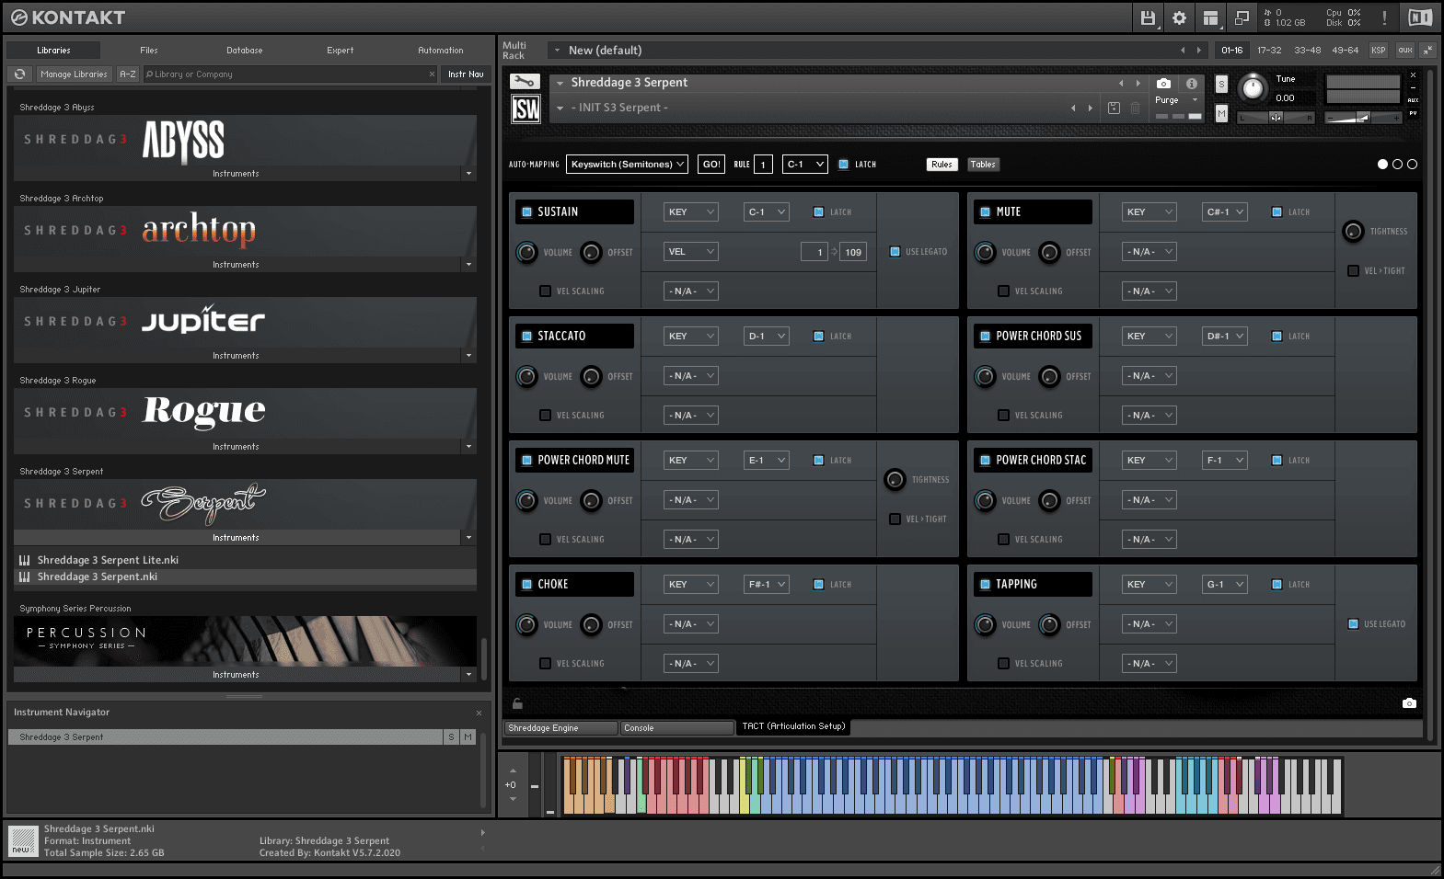Switch to the Database tab
Image resolution: width=1444 pixels, height=879 pixels.
245,51
